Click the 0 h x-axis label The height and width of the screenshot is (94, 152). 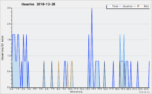coord(11,89)
